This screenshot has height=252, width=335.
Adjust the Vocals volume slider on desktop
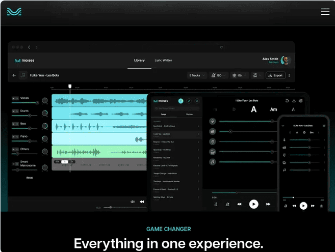tap(25, 103)
